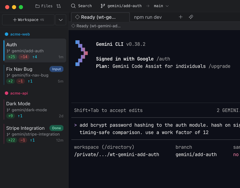
Task: Click the Gemini CLI v0.38.2 version text
Action: click(121, 44)
